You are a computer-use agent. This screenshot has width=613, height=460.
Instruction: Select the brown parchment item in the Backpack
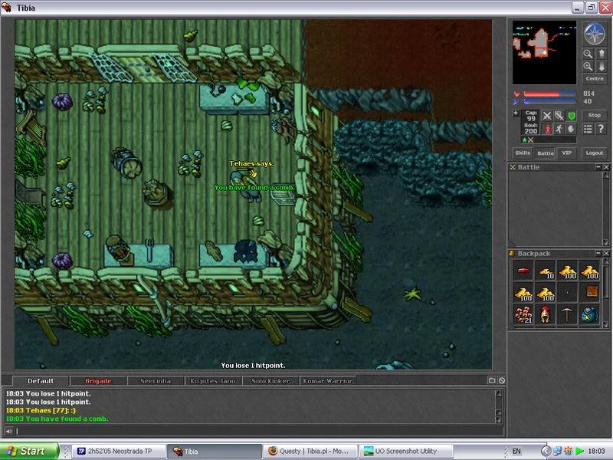click(x=589, y=293)
